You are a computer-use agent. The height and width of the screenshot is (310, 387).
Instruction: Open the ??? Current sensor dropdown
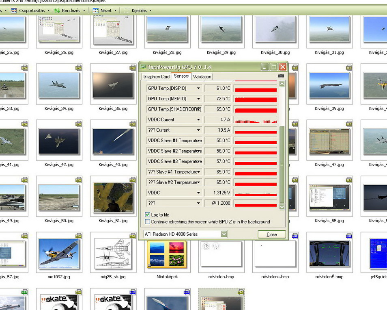pyautogui.click(x=198, y=130)
